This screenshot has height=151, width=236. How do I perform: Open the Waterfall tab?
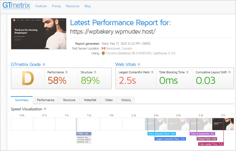(90, 100)
